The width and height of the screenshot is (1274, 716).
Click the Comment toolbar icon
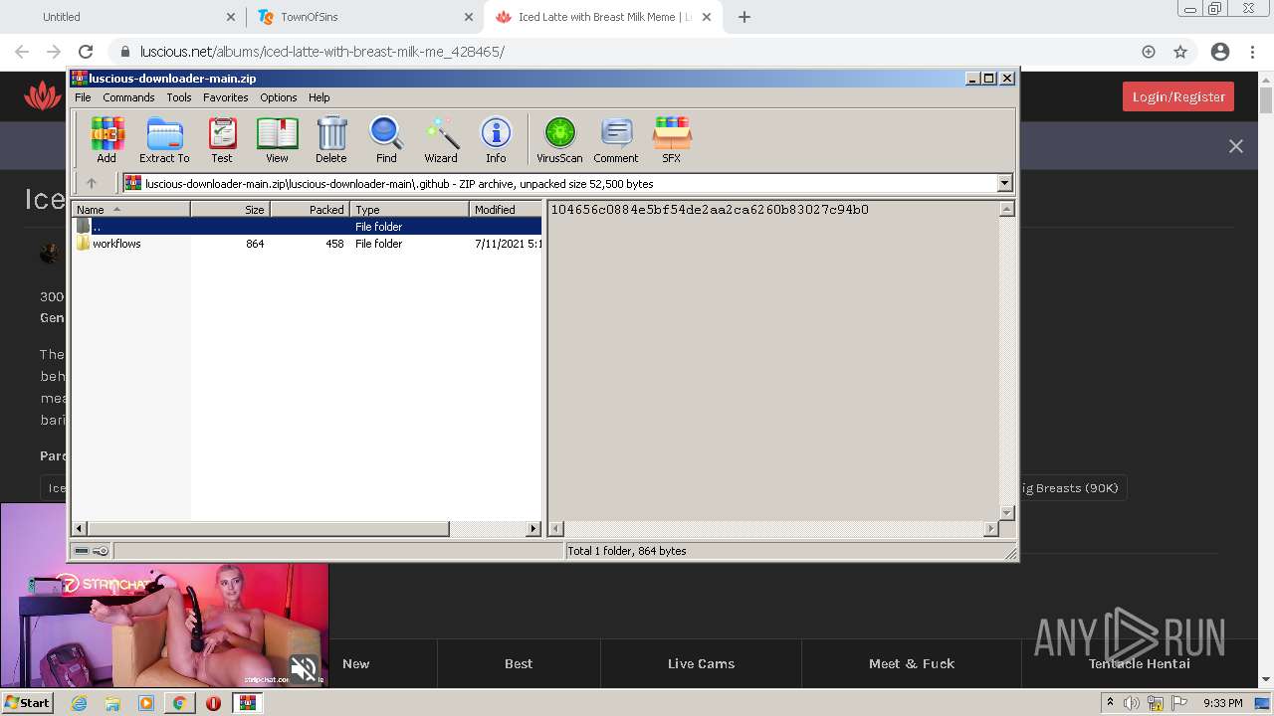(616, 139)
